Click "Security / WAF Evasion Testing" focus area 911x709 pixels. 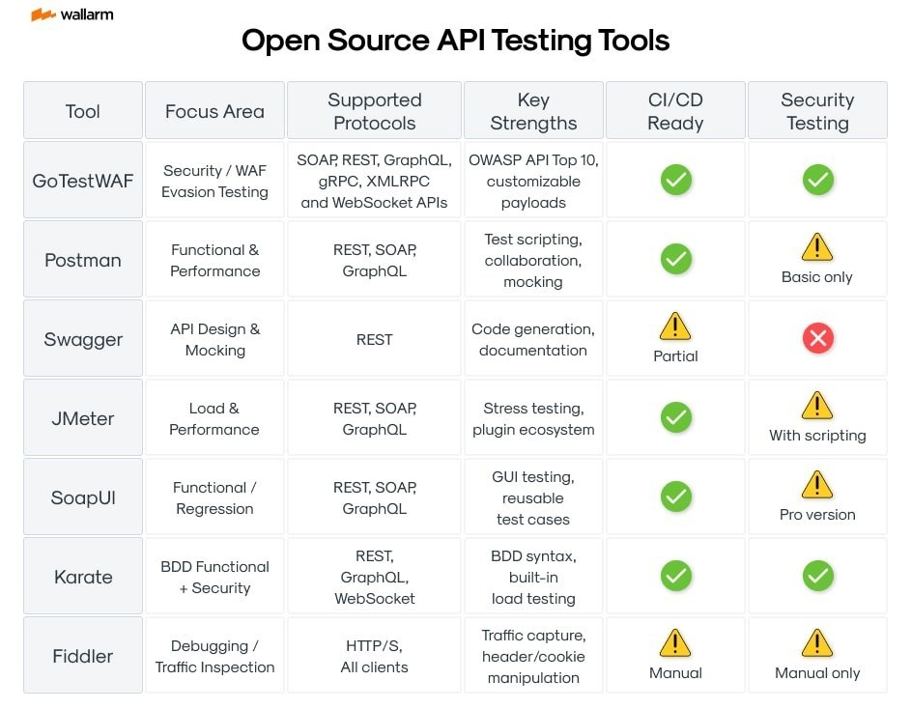pyautogui.click(x=215, y=181)
